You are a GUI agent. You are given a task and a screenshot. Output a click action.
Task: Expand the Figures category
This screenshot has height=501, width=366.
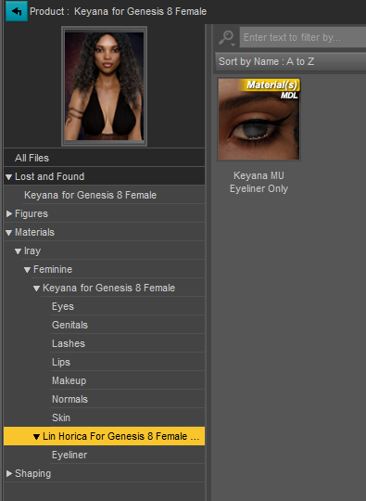click(x=9, y=213)
